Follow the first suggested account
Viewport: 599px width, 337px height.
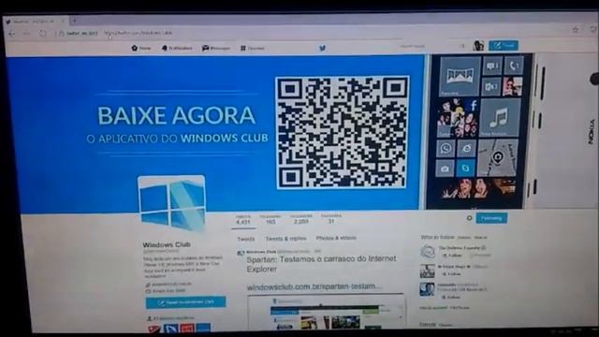452,256
